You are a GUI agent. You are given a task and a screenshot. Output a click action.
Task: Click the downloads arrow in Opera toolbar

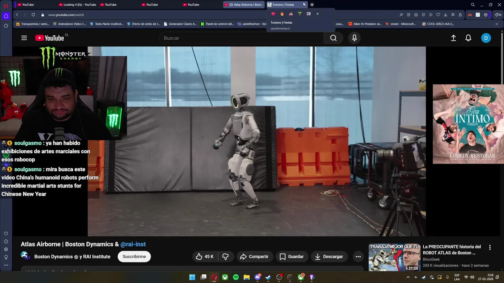click(445, 15)
